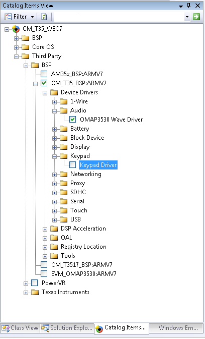Expand the Registry Location folder
Viewport: 205px width, 339px height.
pos(45,247)
